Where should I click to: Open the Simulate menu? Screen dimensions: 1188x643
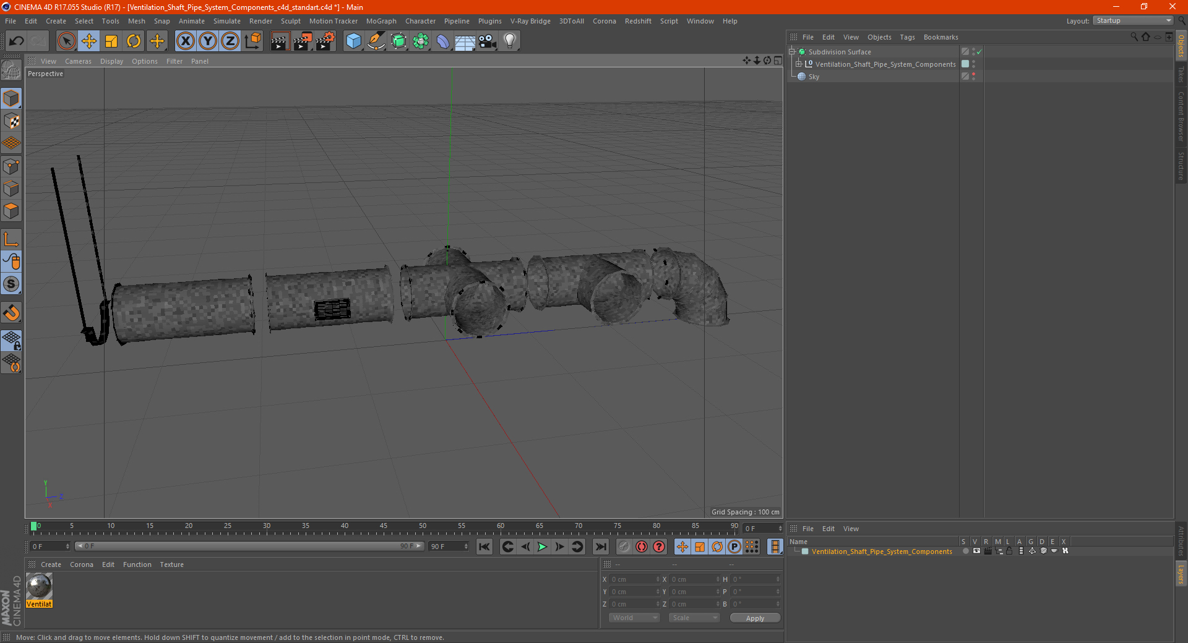227,21
